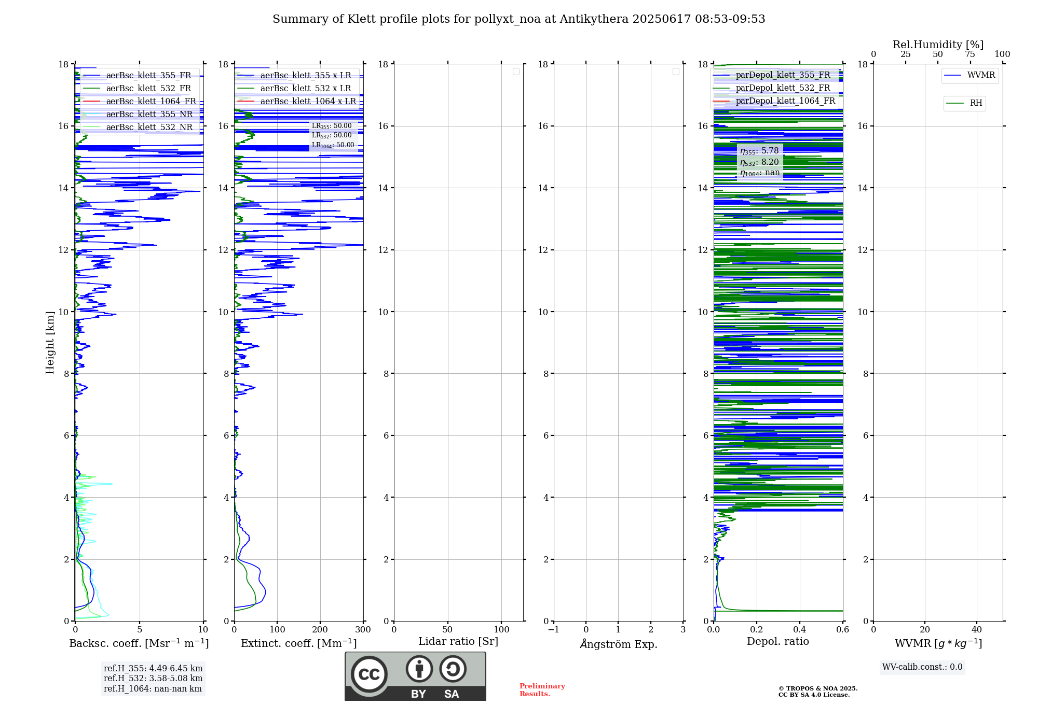The height and width of the screenshot is (705, 1038).
Task: Click the empty legend box in Lidar ratio panel
Action: tap(516, 72)
